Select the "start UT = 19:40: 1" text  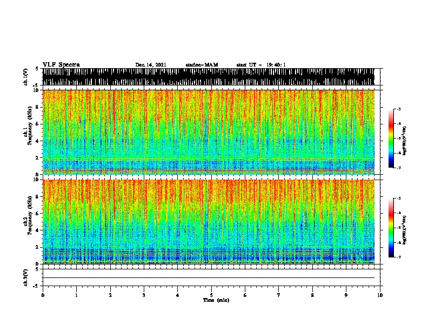[x=261, y=65]
